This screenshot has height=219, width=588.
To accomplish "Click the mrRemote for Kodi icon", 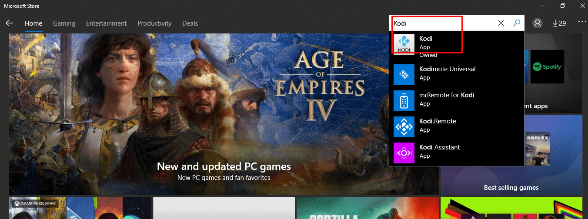I will (404, 101).
